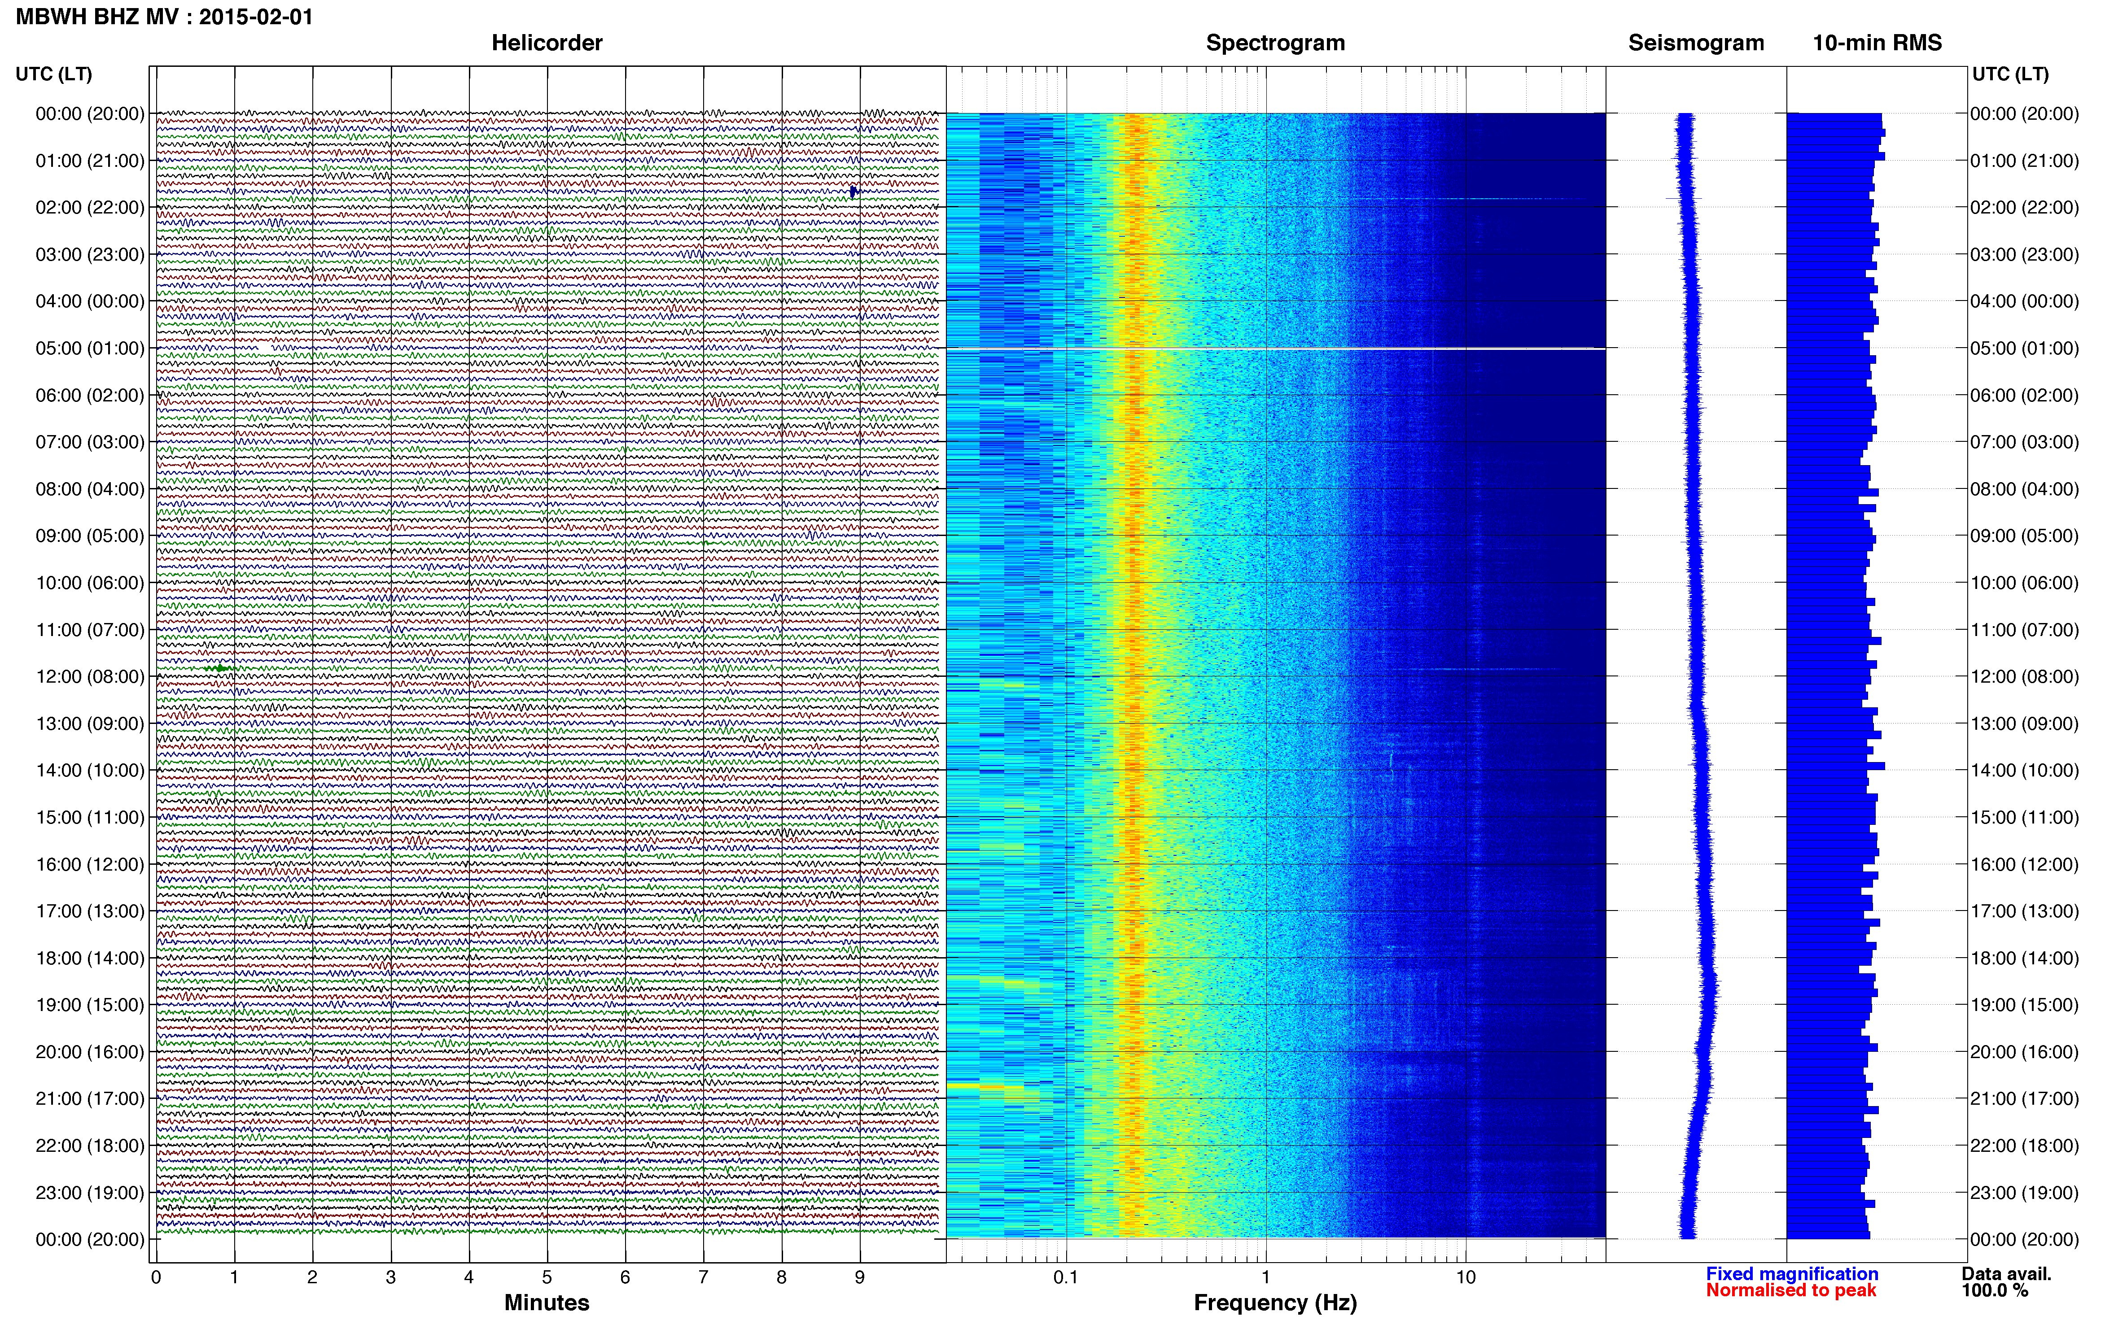
Task: Click the 'Frequency (Hz)' x-axis label
Action: point(1275,1303)
